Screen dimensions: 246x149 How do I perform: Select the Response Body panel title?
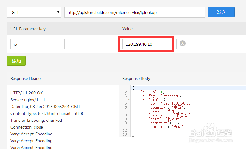pos(136,79)
